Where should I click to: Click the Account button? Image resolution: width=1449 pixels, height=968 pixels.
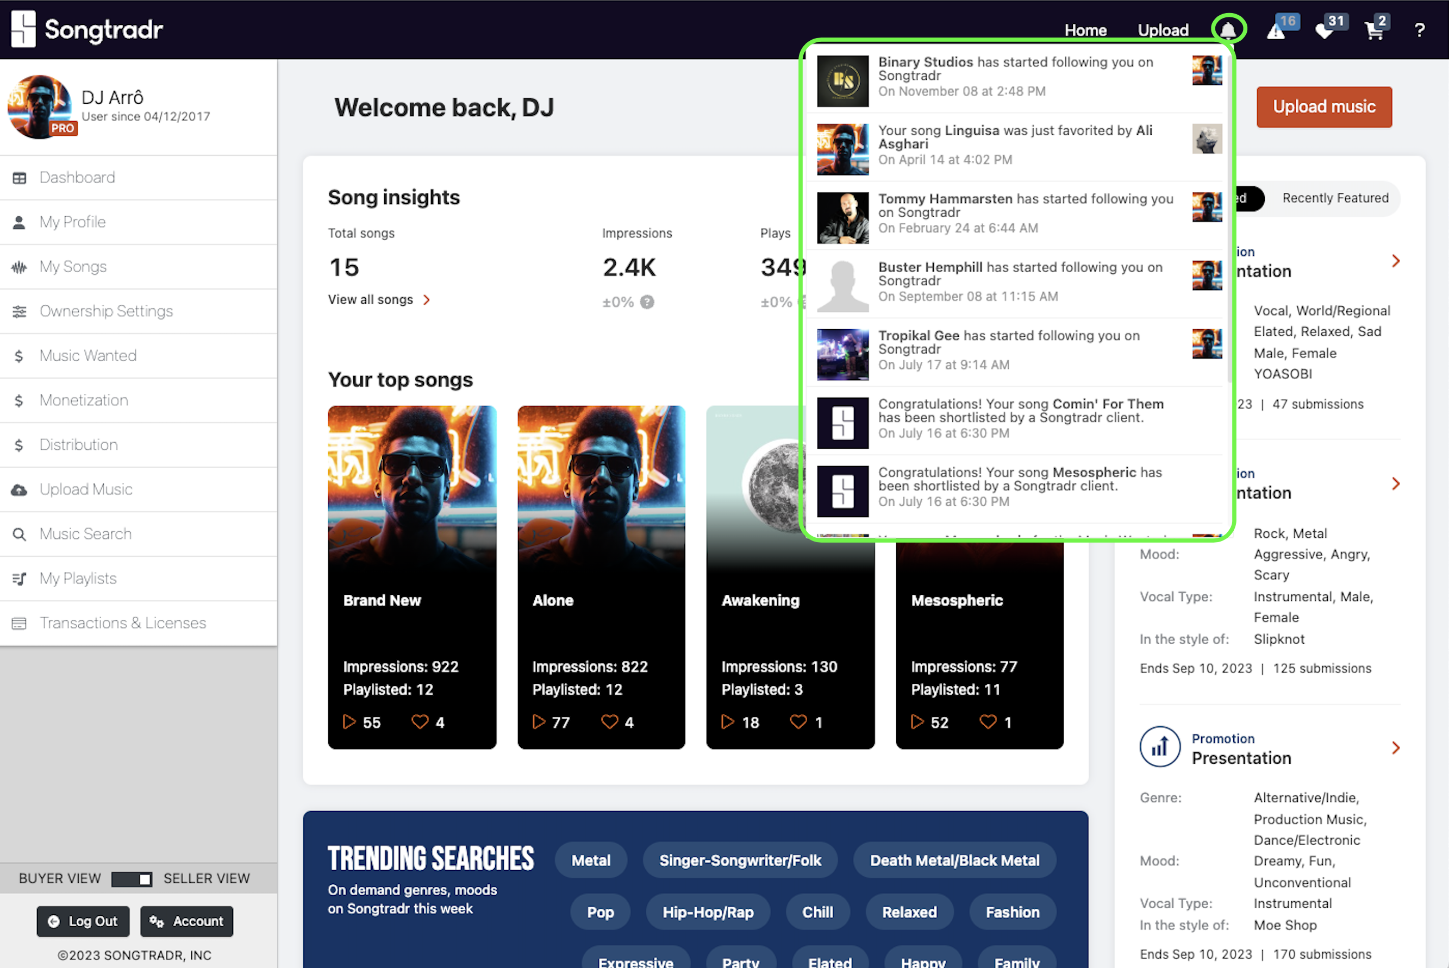(x=186, y=921)
